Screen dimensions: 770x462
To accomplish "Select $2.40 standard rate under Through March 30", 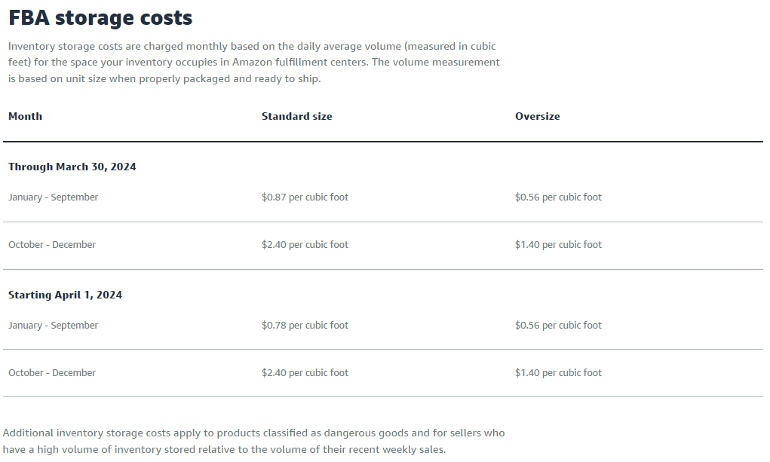I will (305, 245).
